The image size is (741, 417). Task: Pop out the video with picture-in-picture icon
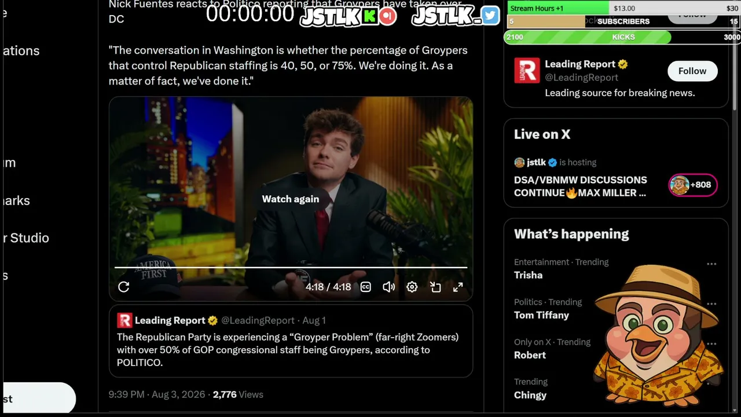click(435, 287)
